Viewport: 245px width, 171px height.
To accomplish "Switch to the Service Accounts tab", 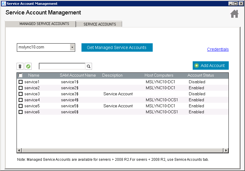I will [100, 24].
